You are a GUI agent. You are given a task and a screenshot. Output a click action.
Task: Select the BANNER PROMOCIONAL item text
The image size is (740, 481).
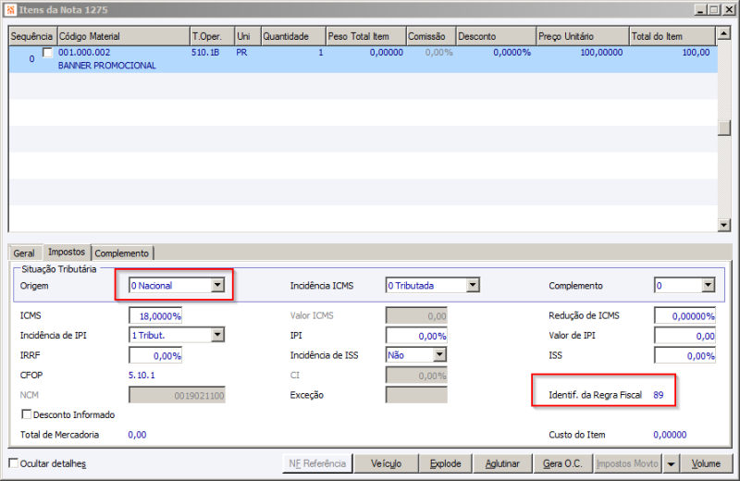[107, 66]
